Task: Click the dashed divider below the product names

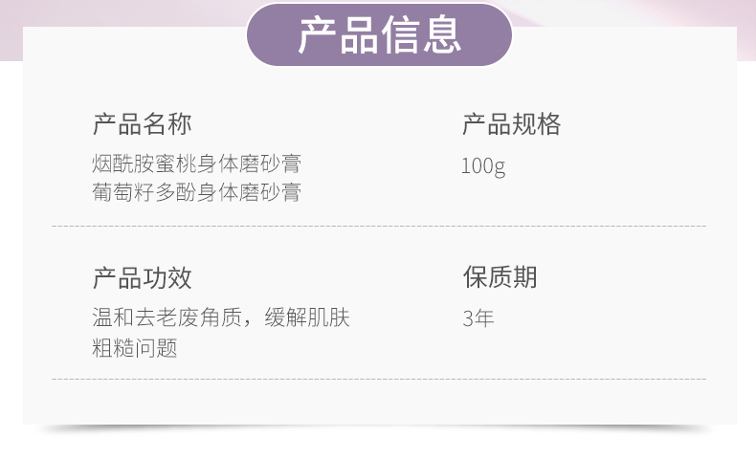Action: click(379, 227)
